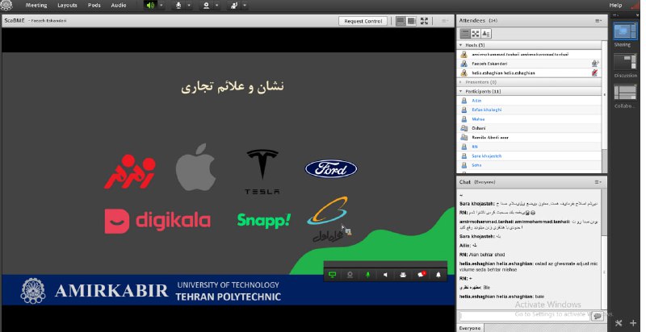Screen dimensions: 646x332
Task: Send chat message with speech bubble button
Action: pos(597,316)
